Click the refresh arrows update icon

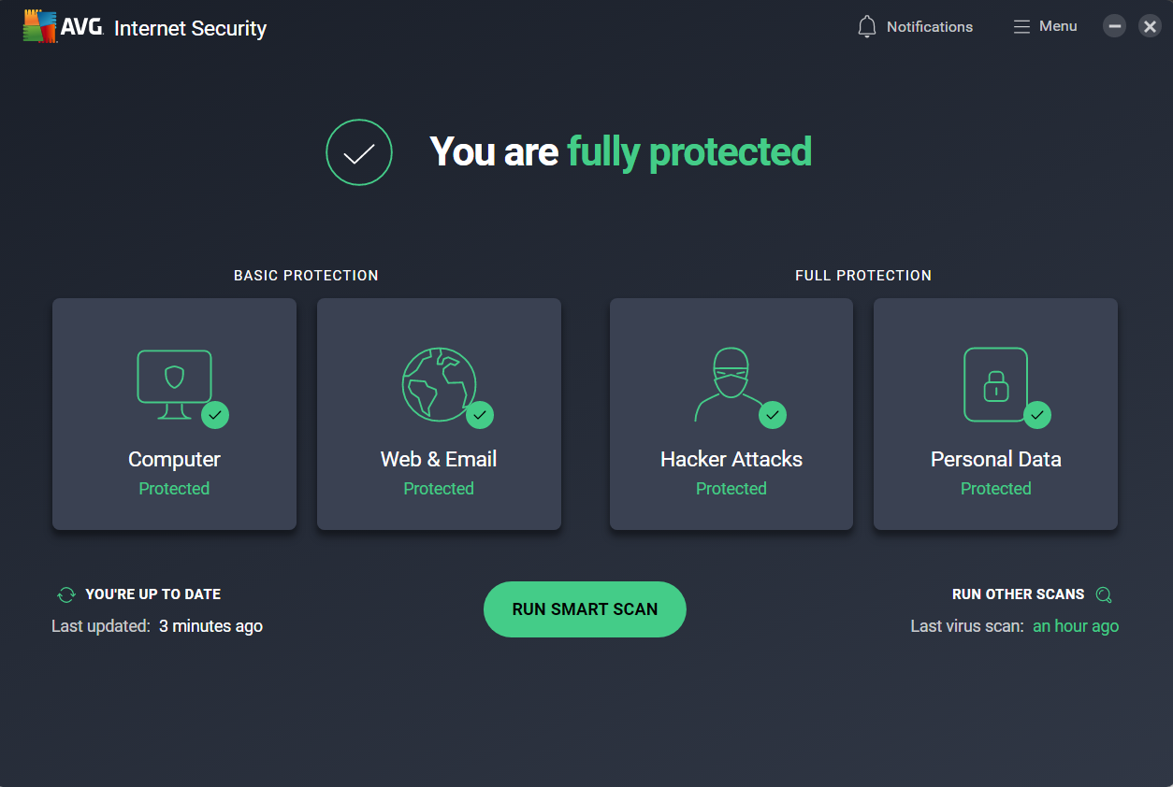click(66, 594)
